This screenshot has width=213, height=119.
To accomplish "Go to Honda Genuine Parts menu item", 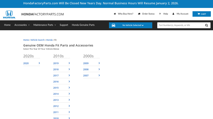I will (x=83, y=25).
